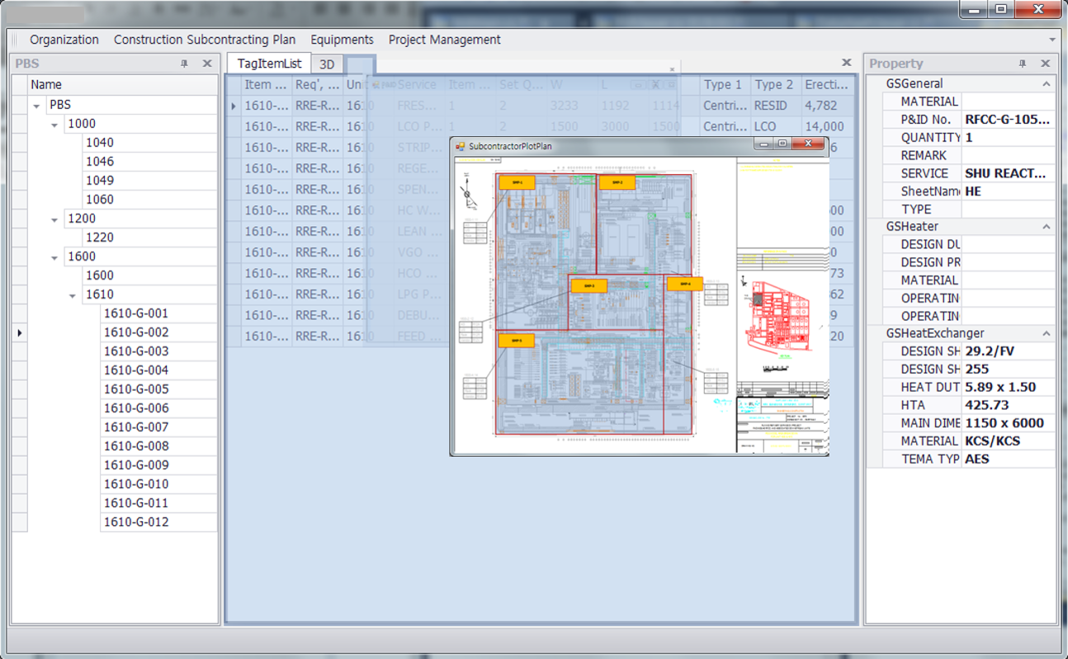
Task: Close the PBS panel
Action: pyautogui.click(x=207, y=64)
